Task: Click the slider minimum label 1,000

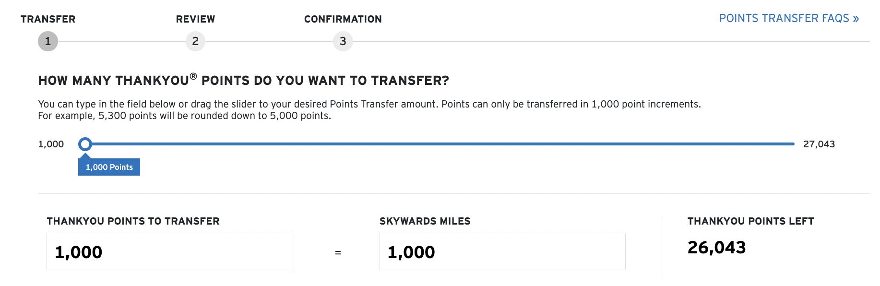Action: 51,144
